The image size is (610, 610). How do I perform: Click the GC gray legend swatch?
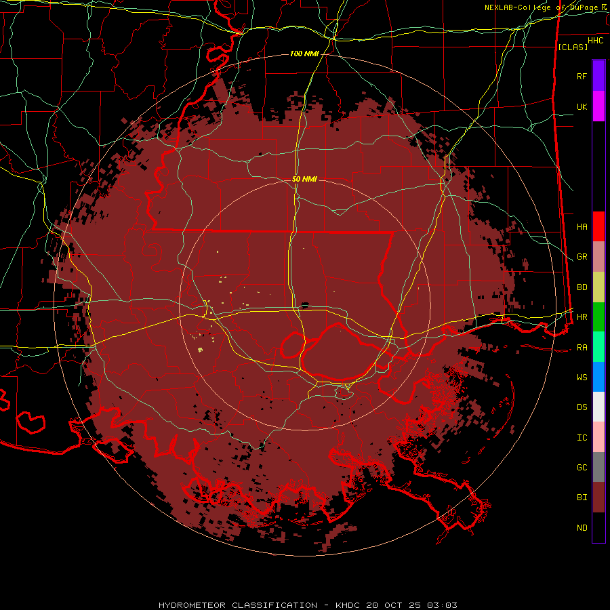click(598, 467)
